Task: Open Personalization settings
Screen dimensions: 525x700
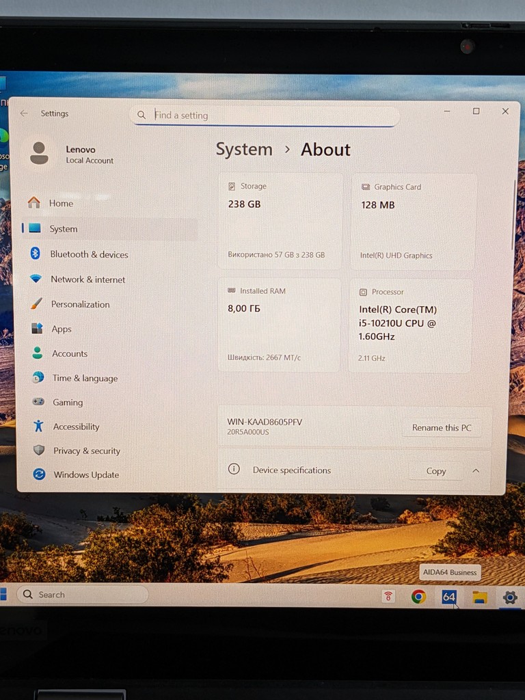Action: 109,304
